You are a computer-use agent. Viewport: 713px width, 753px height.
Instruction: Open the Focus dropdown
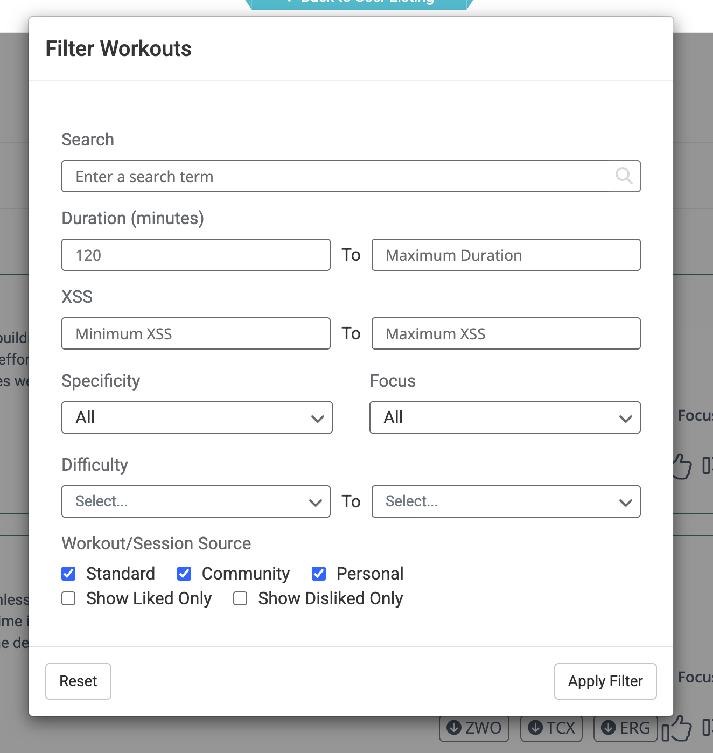tap(505, 417)
